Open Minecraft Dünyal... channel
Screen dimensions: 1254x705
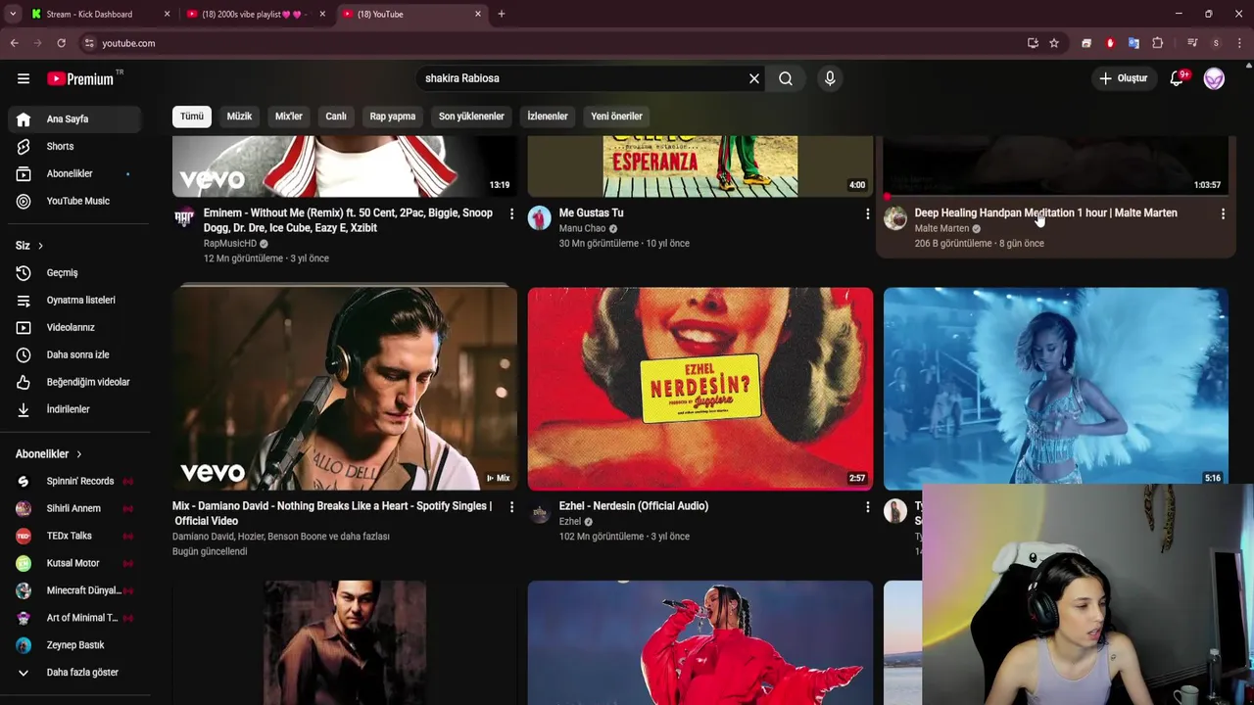(x=74, y=591)
